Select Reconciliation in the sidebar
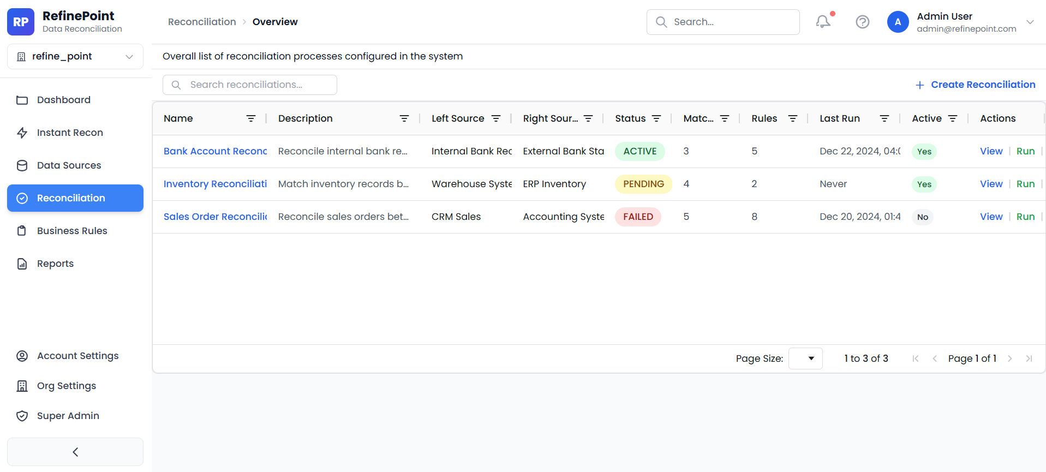 [x=75, y=198]
